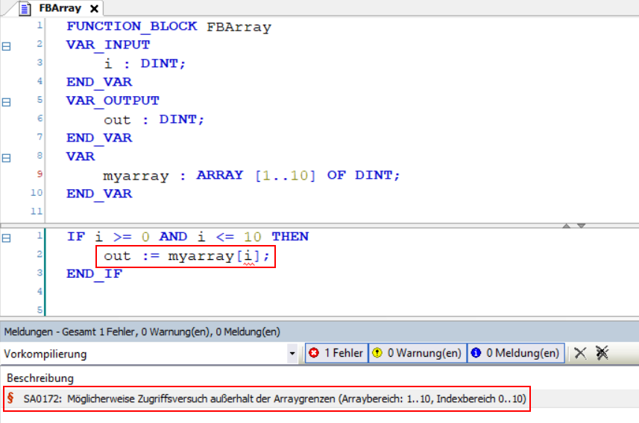
Task: Click the Beschreibung column header
Action: (40, 378)
